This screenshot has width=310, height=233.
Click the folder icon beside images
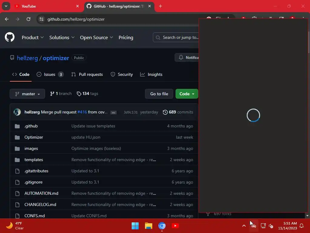pyautogui.click(x=17, y=149)
